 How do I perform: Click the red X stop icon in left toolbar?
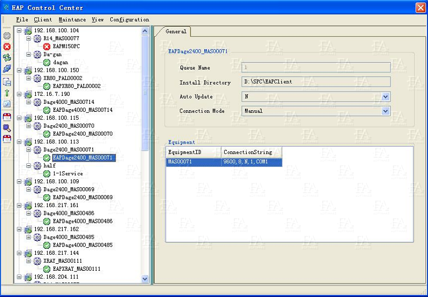coord(7,47)
